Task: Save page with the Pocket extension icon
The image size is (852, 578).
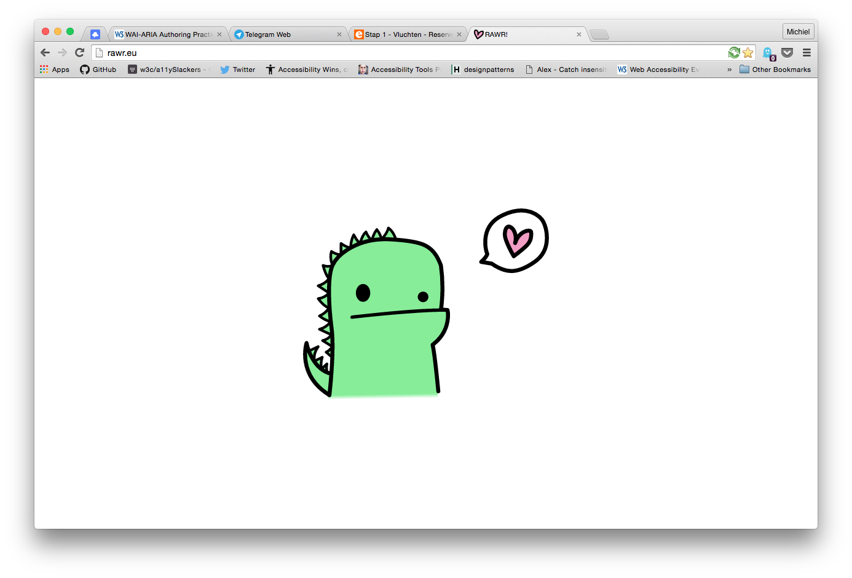Action: click(787, 53)
